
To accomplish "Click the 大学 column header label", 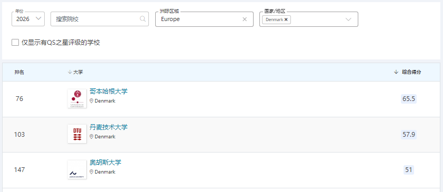I will coord(78,72).
